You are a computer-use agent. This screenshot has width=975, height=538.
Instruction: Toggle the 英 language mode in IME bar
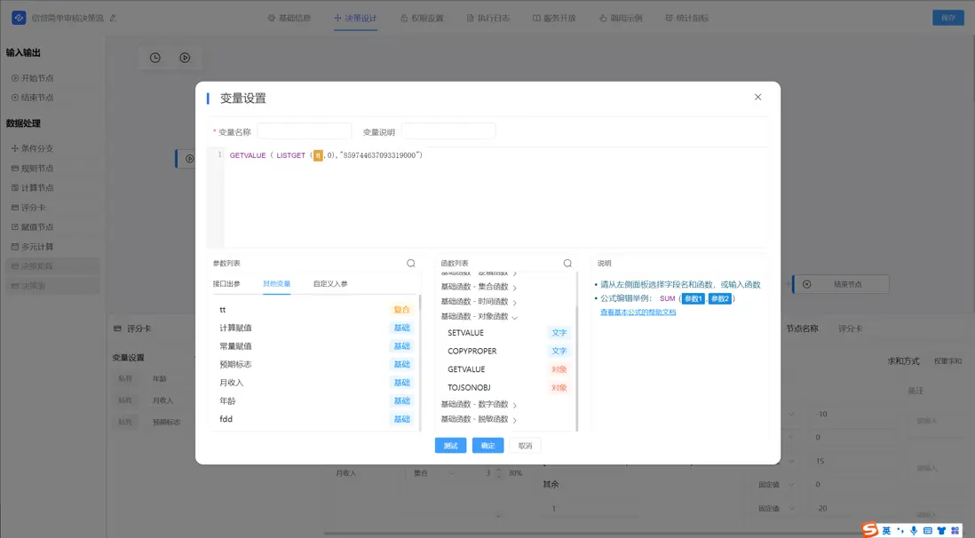coord(887,531)
